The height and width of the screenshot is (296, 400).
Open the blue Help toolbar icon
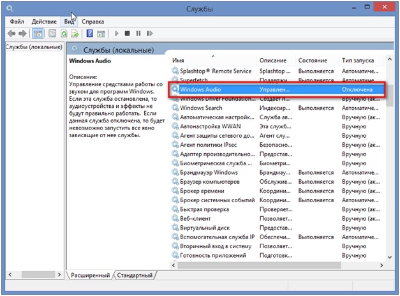[x=89, y=33]
